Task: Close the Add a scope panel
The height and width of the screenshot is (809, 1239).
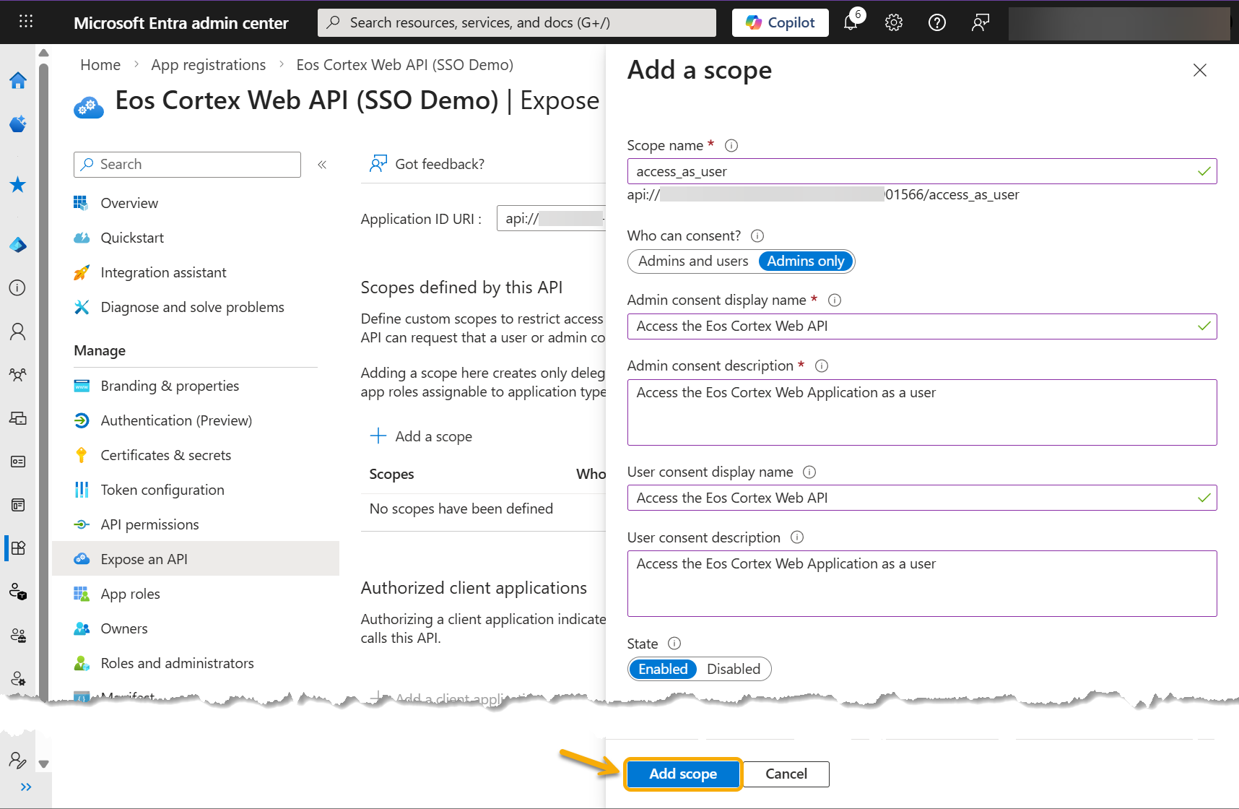Action: tap(1200, 70)
